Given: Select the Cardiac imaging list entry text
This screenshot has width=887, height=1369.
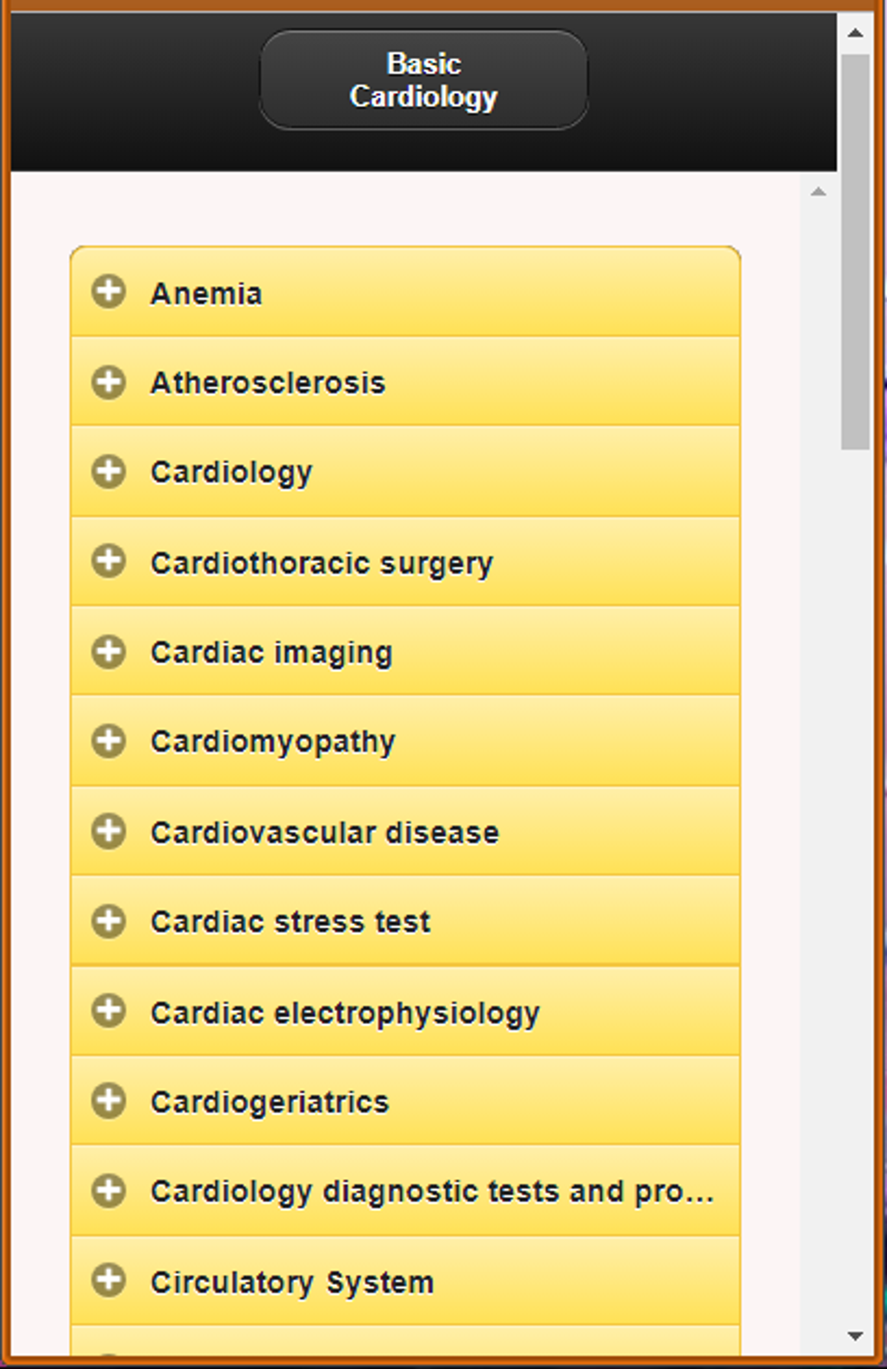Looking at the screenshot, I should [271, 653].
